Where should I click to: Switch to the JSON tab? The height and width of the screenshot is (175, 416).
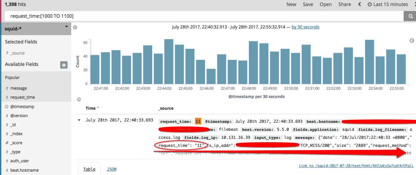click(112, 169)
